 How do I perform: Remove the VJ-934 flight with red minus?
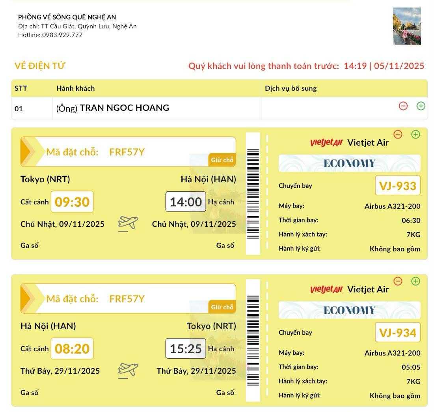pyautogui.click(x=398, y=281)
